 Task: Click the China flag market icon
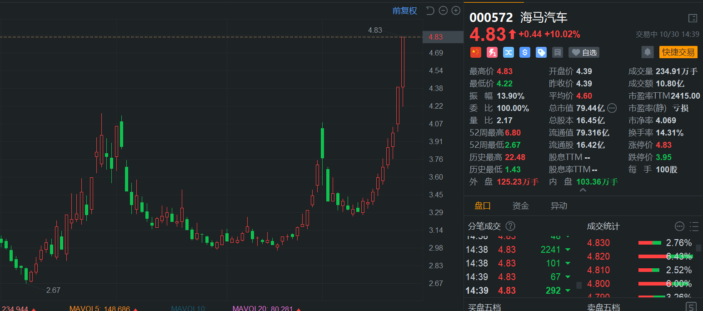pos(475,52)
